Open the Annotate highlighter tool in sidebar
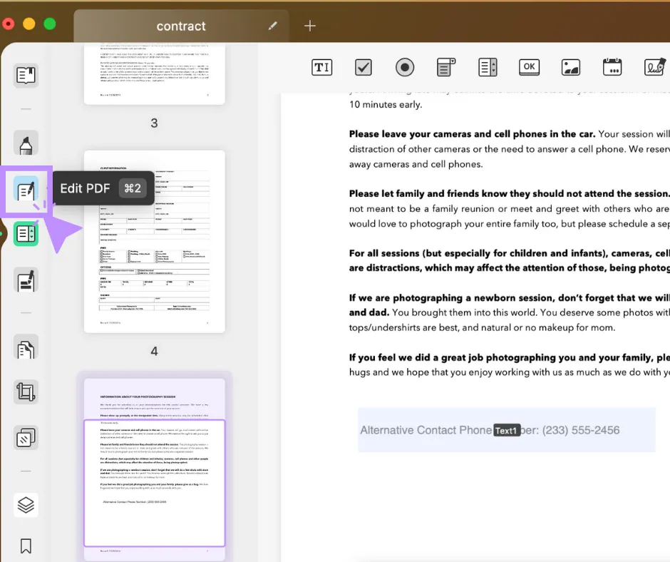670x562 pixels. (x=26, y=143)
